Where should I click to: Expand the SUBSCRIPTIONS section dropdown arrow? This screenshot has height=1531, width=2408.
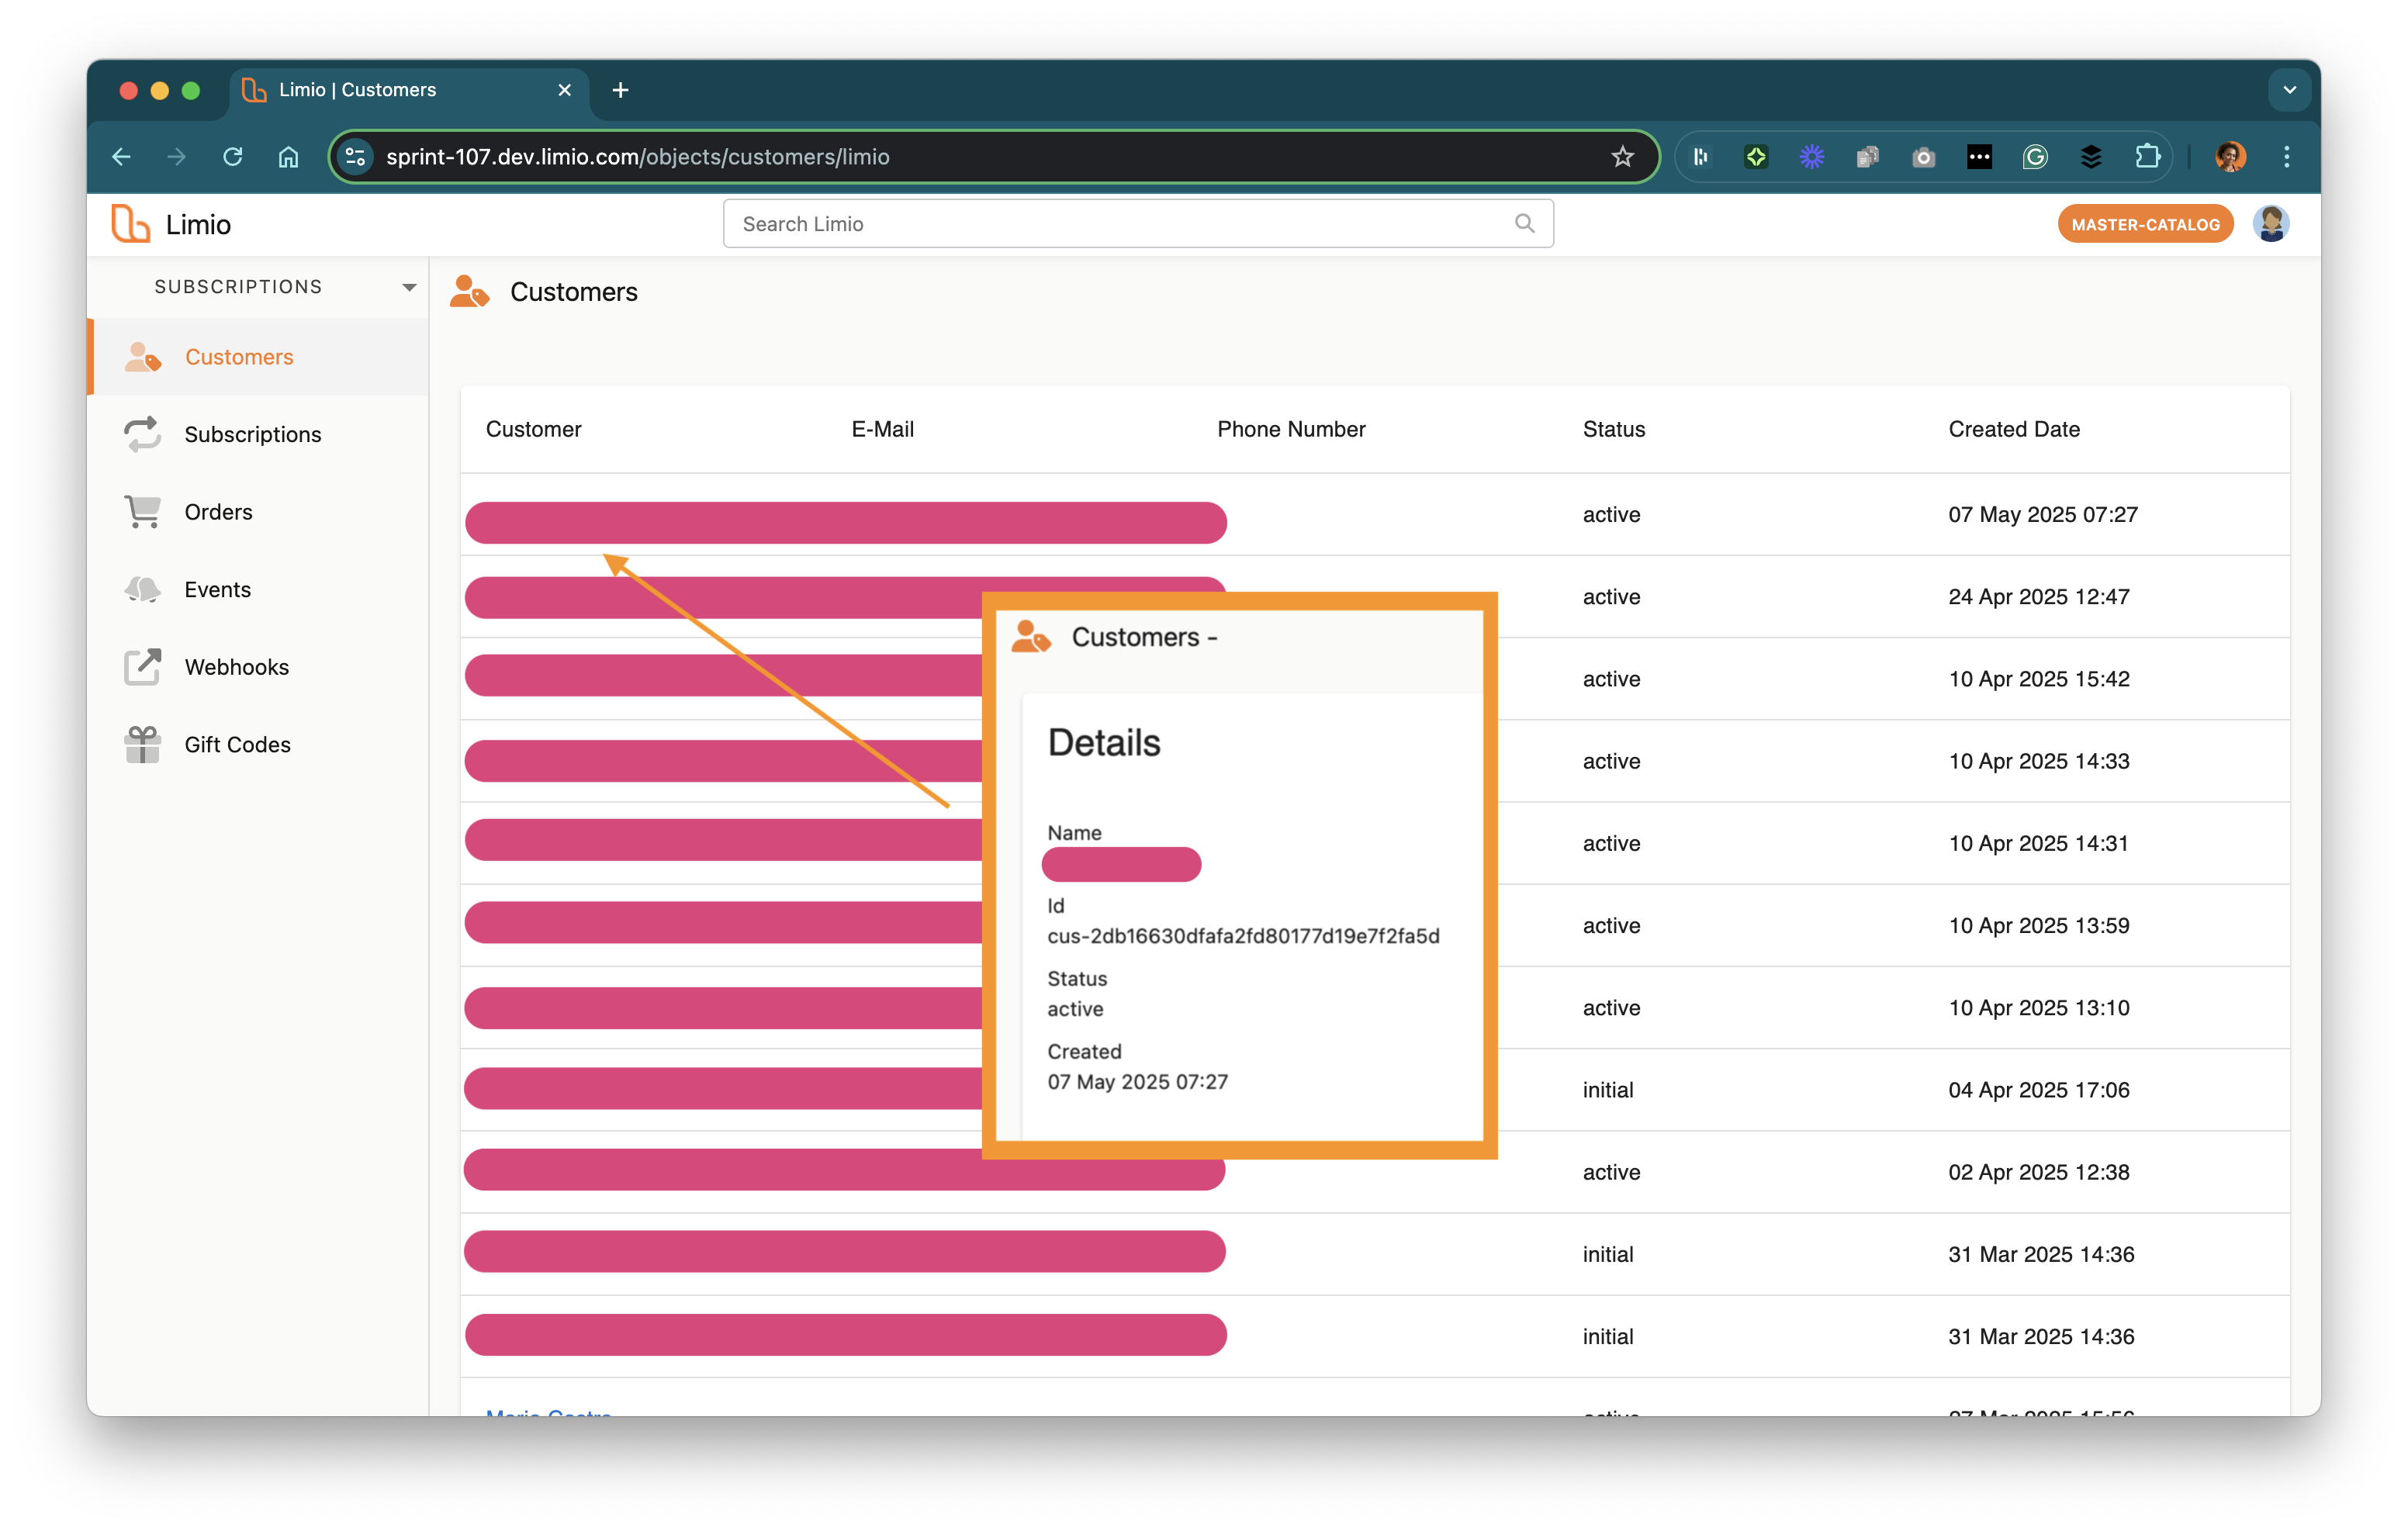coord(409,287)
